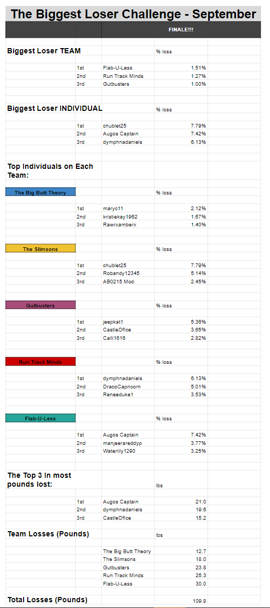
Task: Select the FINALE!!! header cell
Action: pos(181,30)
